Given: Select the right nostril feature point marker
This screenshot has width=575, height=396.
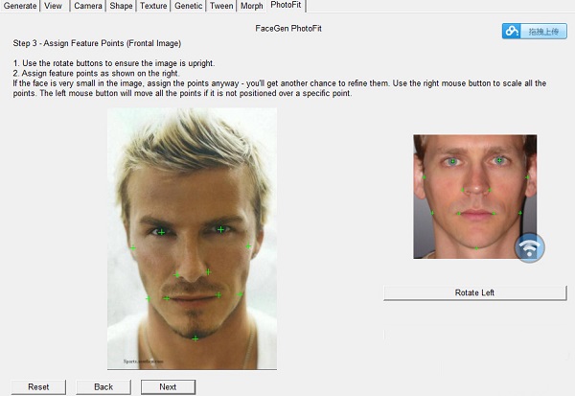Looking at the screenshot, I should tap(208, 272).
